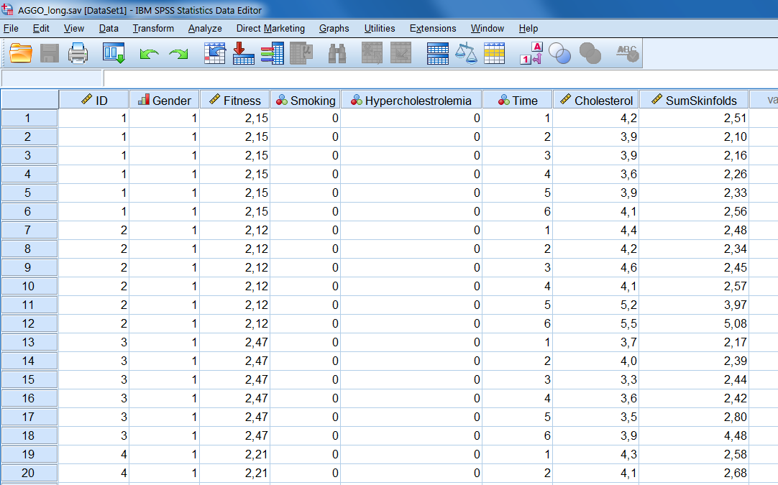Click the Insert Cases toolbar icon
This screenshot has height=485, width=778.
(x=371, y=52)
